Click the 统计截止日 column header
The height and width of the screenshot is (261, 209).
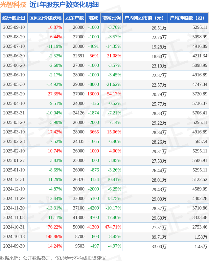pos(14,18)
